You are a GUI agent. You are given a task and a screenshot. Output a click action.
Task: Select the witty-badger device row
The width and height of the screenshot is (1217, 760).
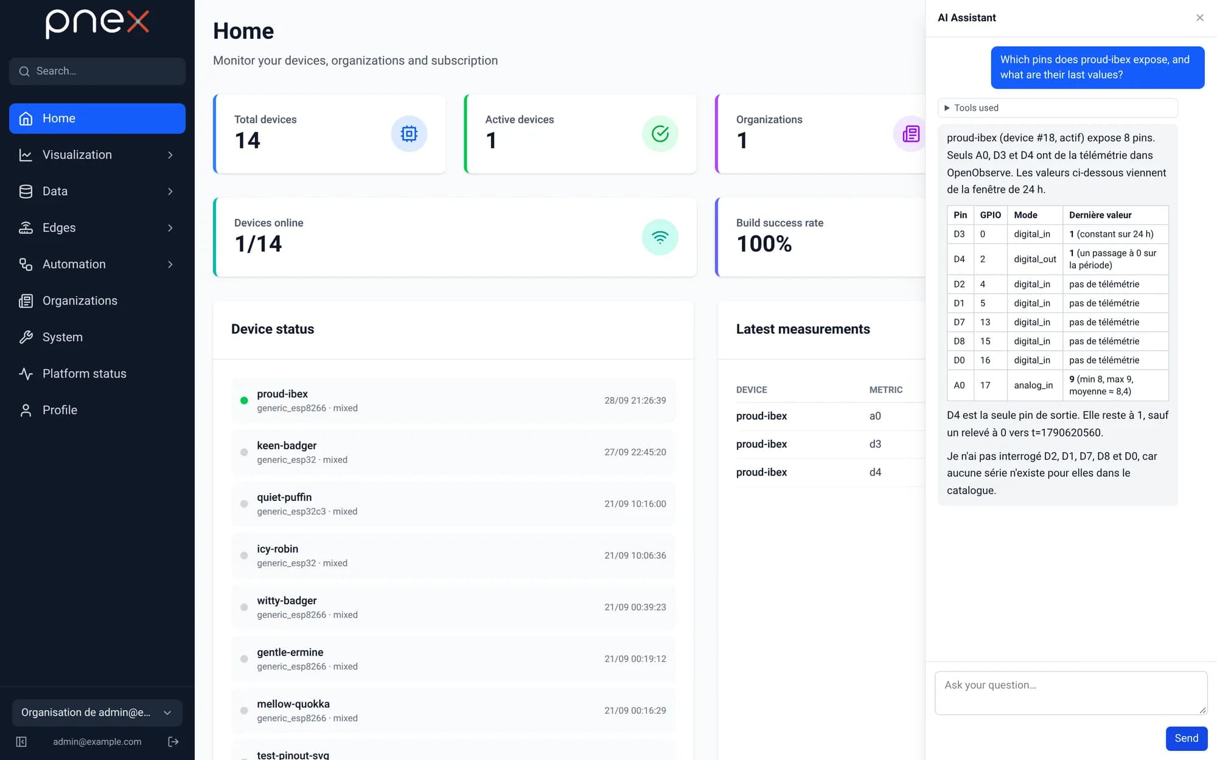[453, 607]
